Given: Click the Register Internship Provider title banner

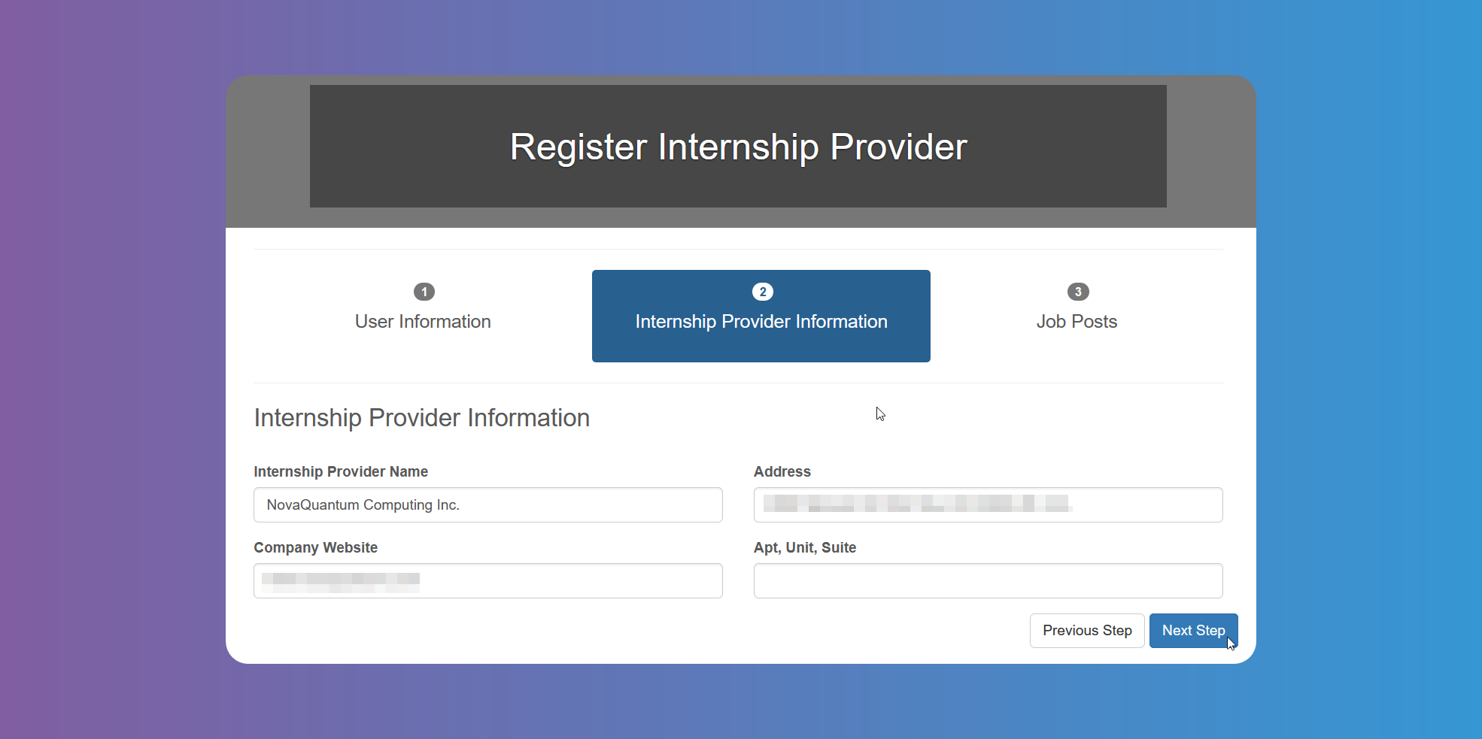Looking at the screenshot, I should pyautogui.click(x=738, y=147).
